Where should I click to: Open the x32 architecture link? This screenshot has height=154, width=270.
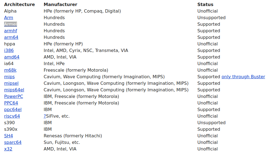pyautogui.click(x=8, y=149)
